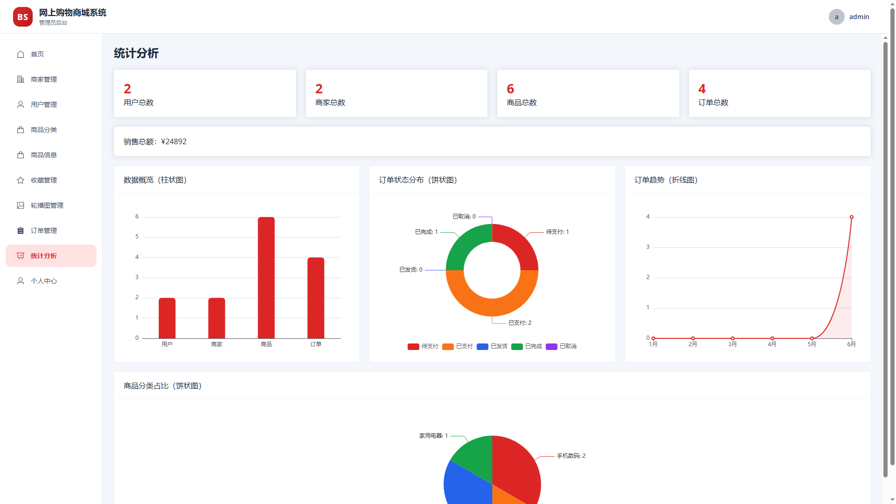Click the 订单总数 statistic card

[x=779, y=93]
